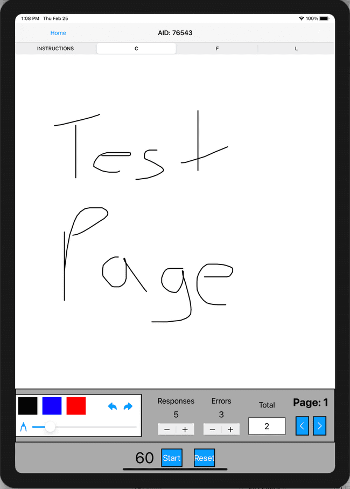Screen dimensions: 350x489
Task: Click the pen thickness slider knob
Action: pyautogui.click(x=50, y=427)
